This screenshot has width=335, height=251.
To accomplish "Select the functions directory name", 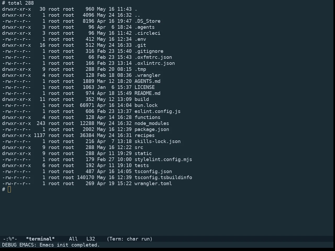I will (x=147, y=117).
